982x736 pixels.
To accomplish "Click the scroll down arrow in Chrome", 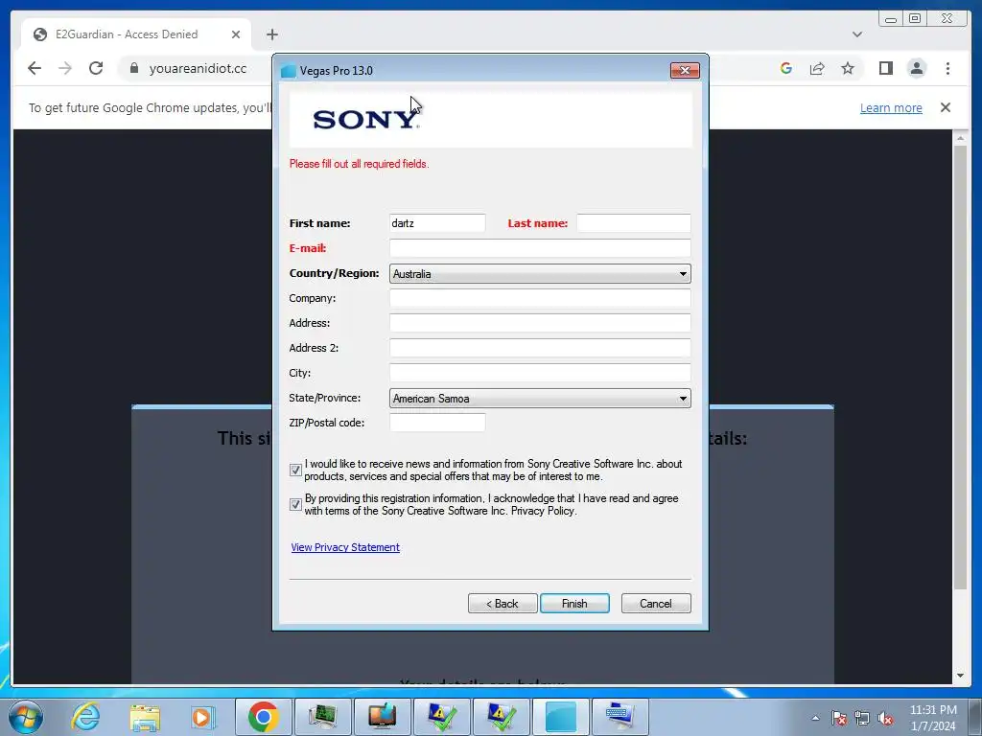I will [959, 676].
